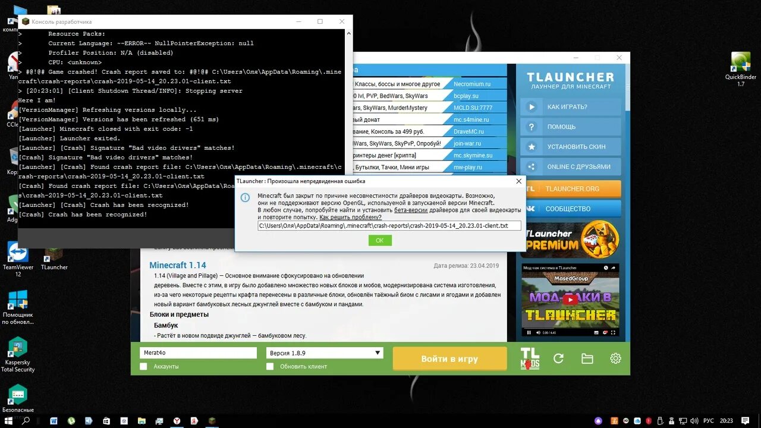This screenshot has width=761, height=428.
Task: Make the promo video fullscreen
Action: tap(614, 332)
